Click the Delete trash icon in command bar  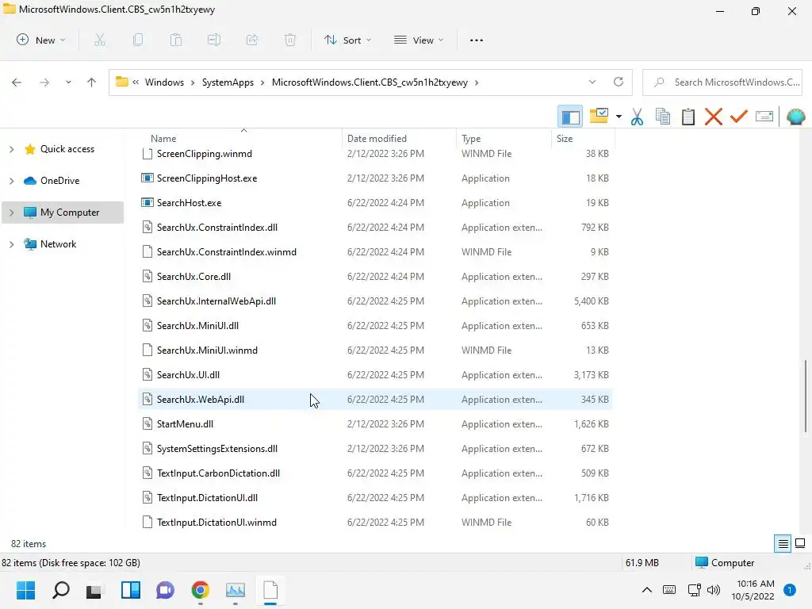pos(290,40)
